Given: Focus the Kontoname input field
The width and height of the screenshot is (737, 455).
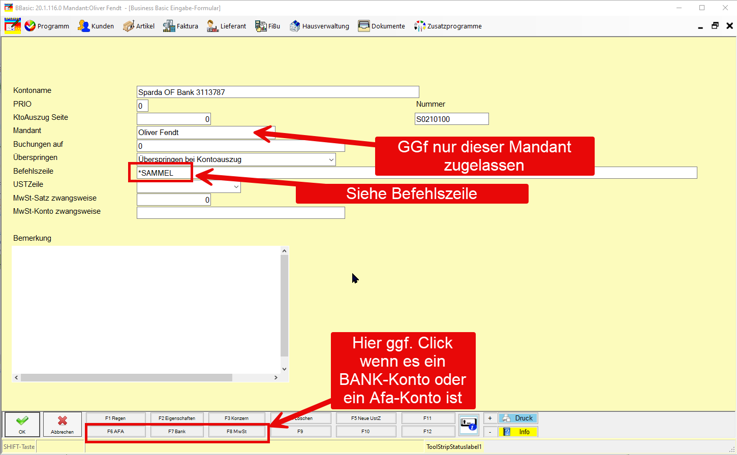Looking at the screenshot, I should tap(278, 92).
